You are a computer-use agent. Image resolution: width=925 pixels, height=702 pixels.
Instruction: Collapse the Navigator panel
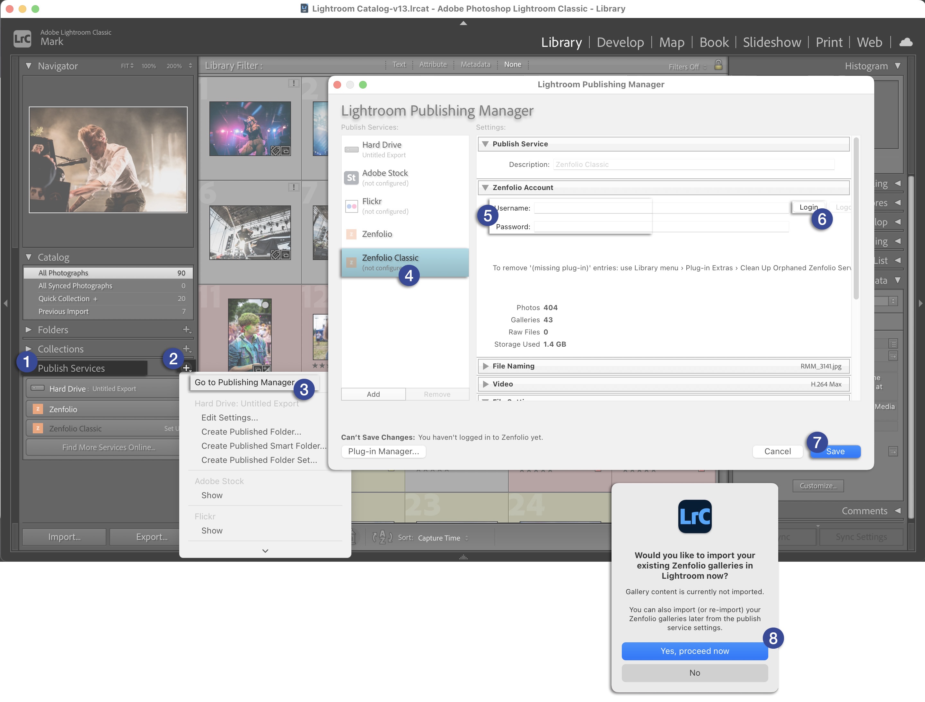click(x=29, y=66)
